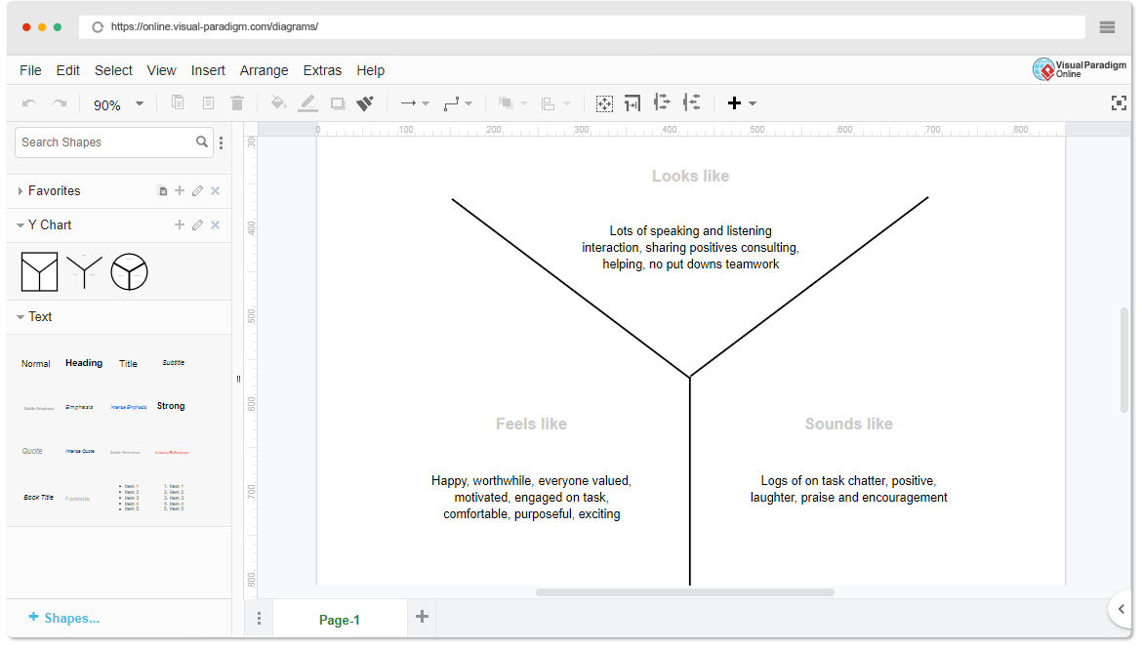
Task: Select the fill color bucket tool
Action: [x=277, y=102]
